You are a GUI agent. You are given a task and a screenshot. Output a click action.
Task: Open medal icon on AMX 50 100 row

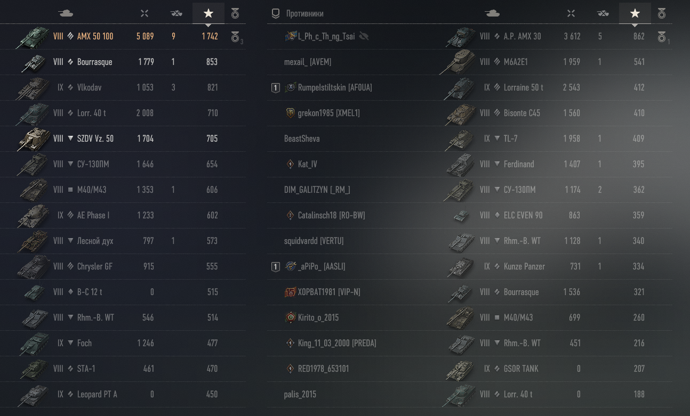click(x=235, y=36)
